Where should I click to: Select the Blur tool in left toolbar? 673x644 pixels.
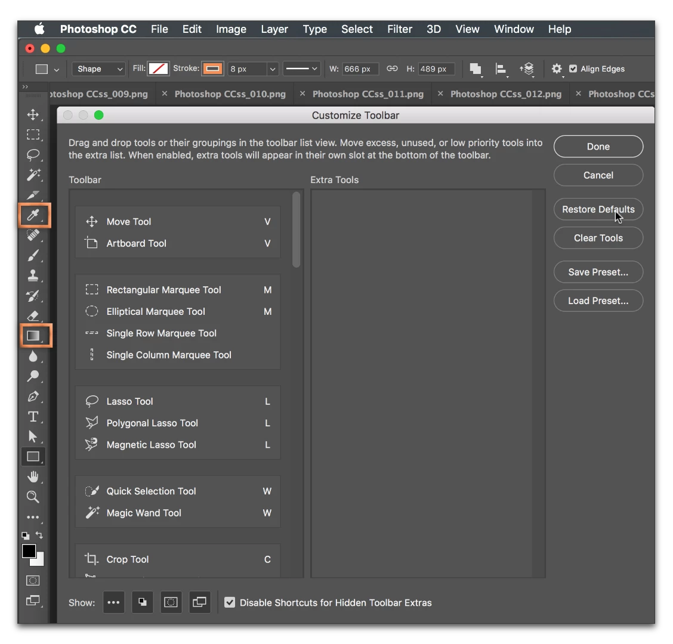coord(33,356)
